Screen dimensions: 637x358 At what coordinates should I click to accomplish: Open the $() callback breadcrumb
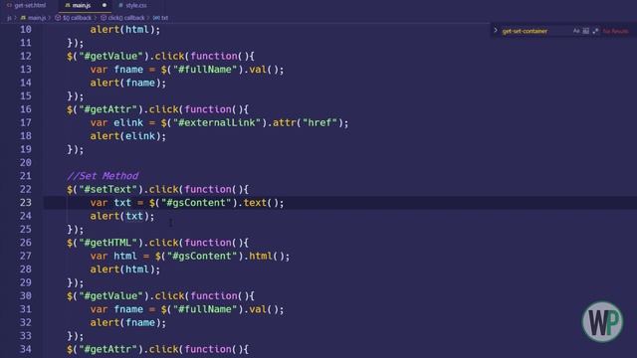73,18
